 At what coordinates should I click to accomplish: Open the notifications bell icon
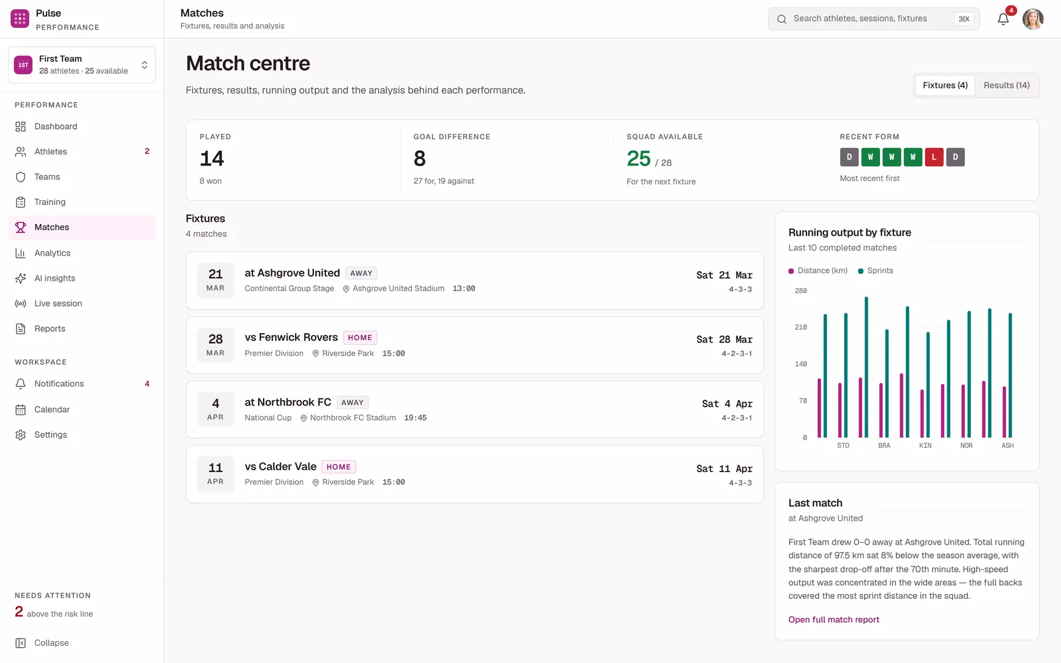(1003, 19)
